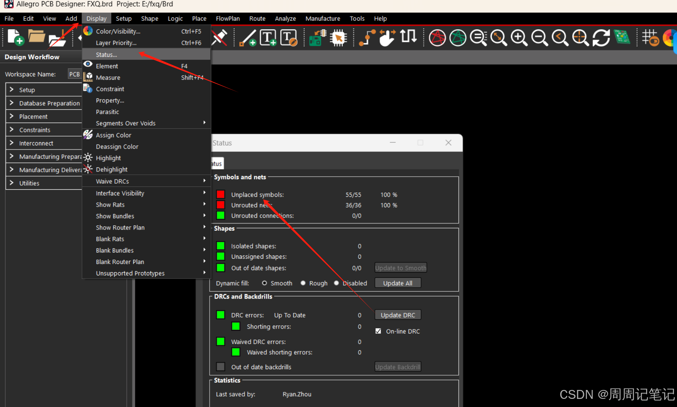This screenshot has width=677, height=407.
Task: Click the Update DRC button
Action: tap(398, 315)
